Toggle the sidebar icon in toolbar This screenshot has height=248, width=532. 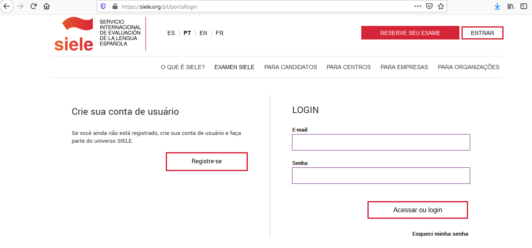tap(524, 6)
